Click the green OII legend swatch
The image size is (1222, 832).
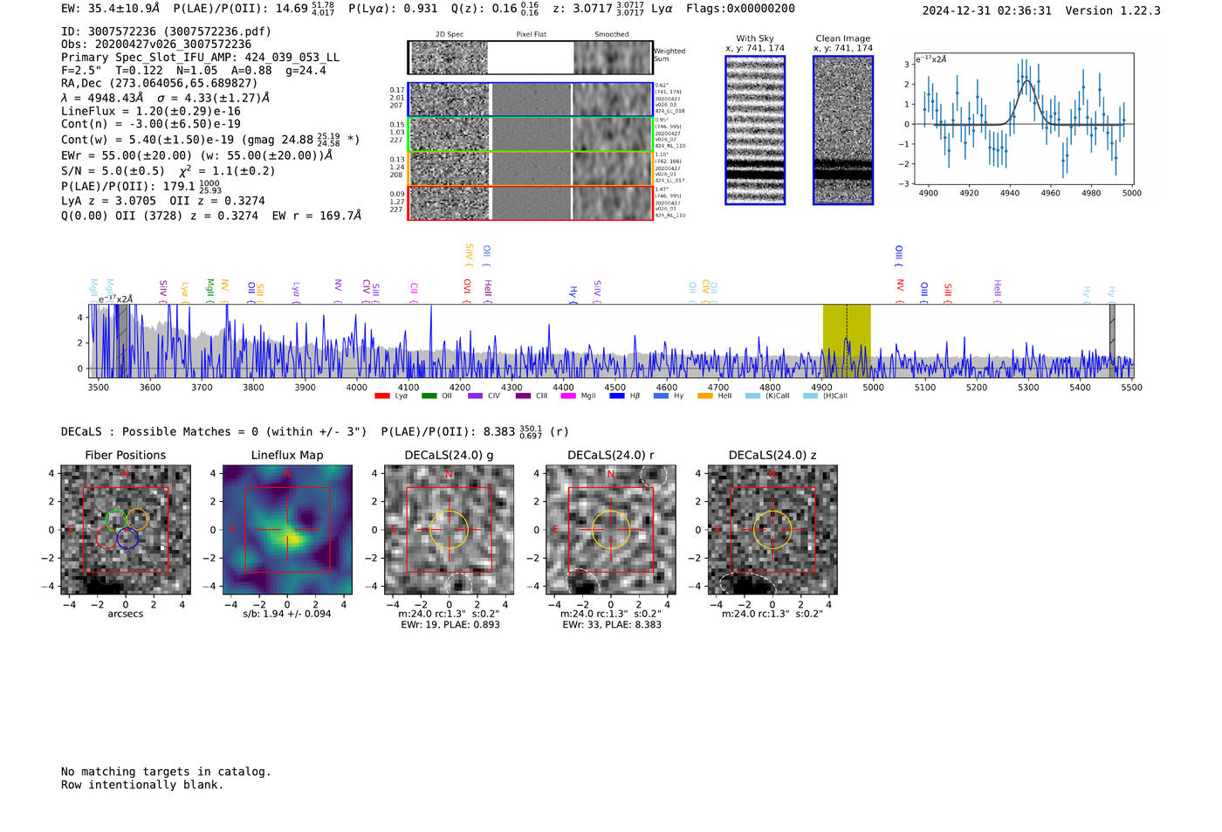429,396
